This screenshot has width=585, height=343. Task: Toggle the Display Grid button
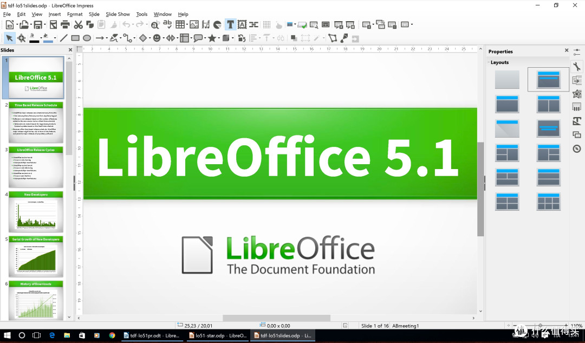[266, 24]
